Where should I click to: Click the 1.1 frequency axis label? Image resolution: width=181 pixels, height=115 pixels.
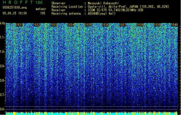pos(3,37)
